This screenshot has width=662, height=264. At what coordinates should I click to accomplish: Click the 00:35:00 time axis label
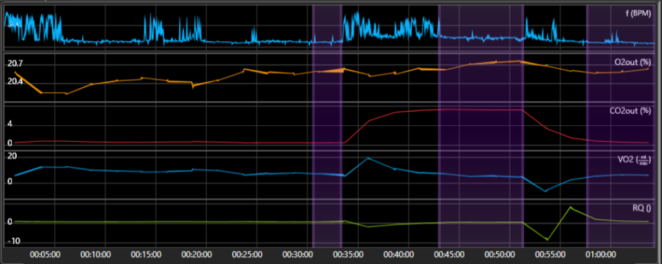pos(348,255)
